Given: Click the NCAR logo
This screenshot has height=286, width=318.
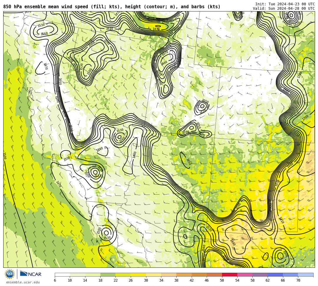Looking at the screenshot, I should tap(31, 274).
